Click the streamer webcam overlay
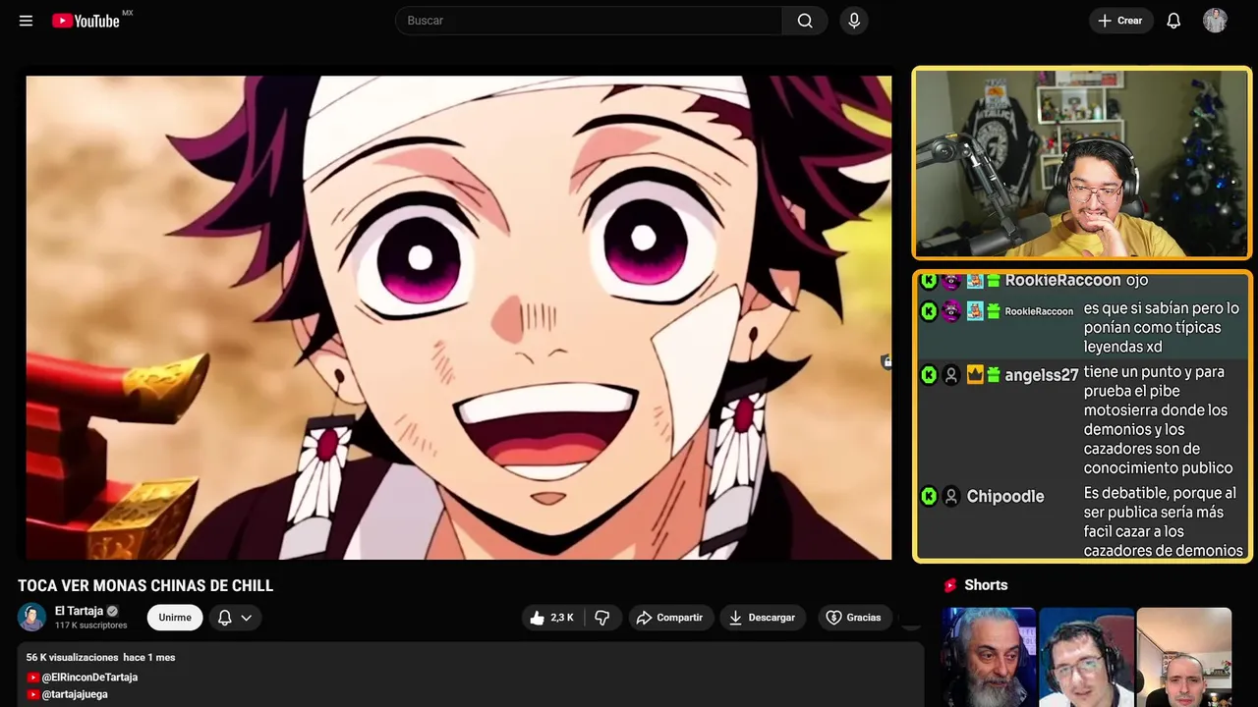The height and width of the screenshot is (707, 1258). [x=1081, y=163]
